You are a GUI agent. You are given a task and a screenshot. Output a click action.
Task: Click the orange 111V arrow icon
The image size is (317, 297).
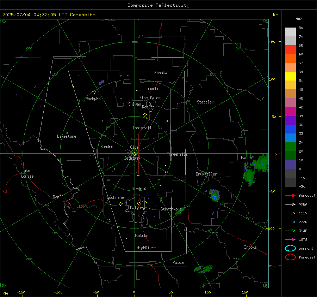coord(290,213)
